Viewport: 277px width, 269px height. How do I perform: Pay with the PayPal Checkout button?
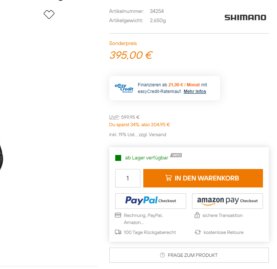click(151, 201)
